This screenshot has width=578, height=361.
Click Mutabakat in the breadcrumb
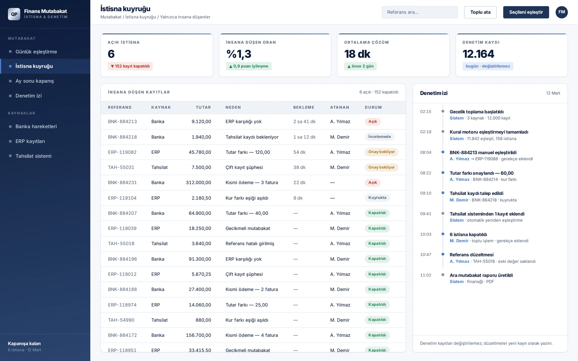[x=111, y=17]
